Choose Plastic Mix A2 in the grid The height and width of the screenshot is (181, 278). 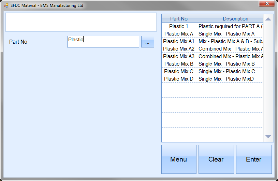point(179,49)
